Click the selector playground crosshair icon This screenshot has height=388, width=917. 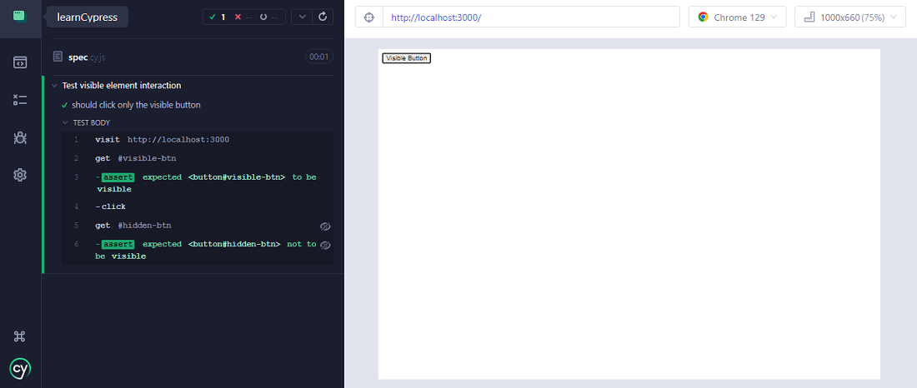coord(369,17)
